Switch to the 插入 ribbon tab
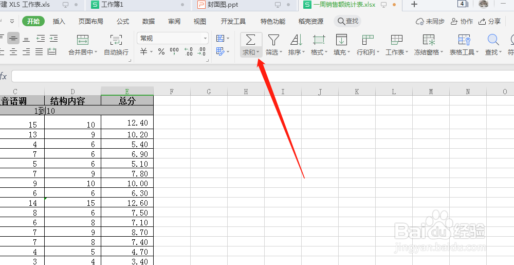Screen dimensions: 514x265 tap(59, 21)
